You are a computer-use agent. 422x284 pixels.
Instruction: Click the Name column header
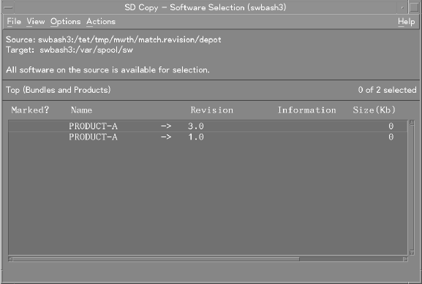(x=81, y=110)
